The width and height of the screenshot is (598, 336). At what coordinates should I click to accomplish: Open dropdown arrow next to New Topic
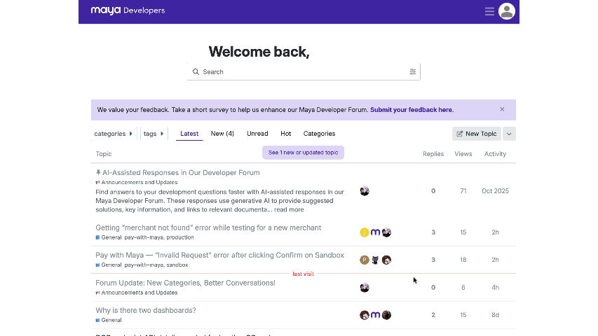tap(509, 134)
